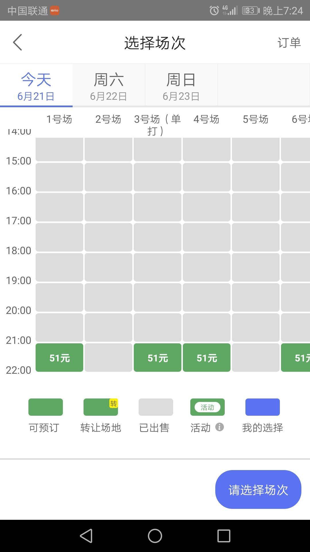The image size is (310, 552).
Task: Tap the back arrow icon
Action: click(x=18, y=42)
